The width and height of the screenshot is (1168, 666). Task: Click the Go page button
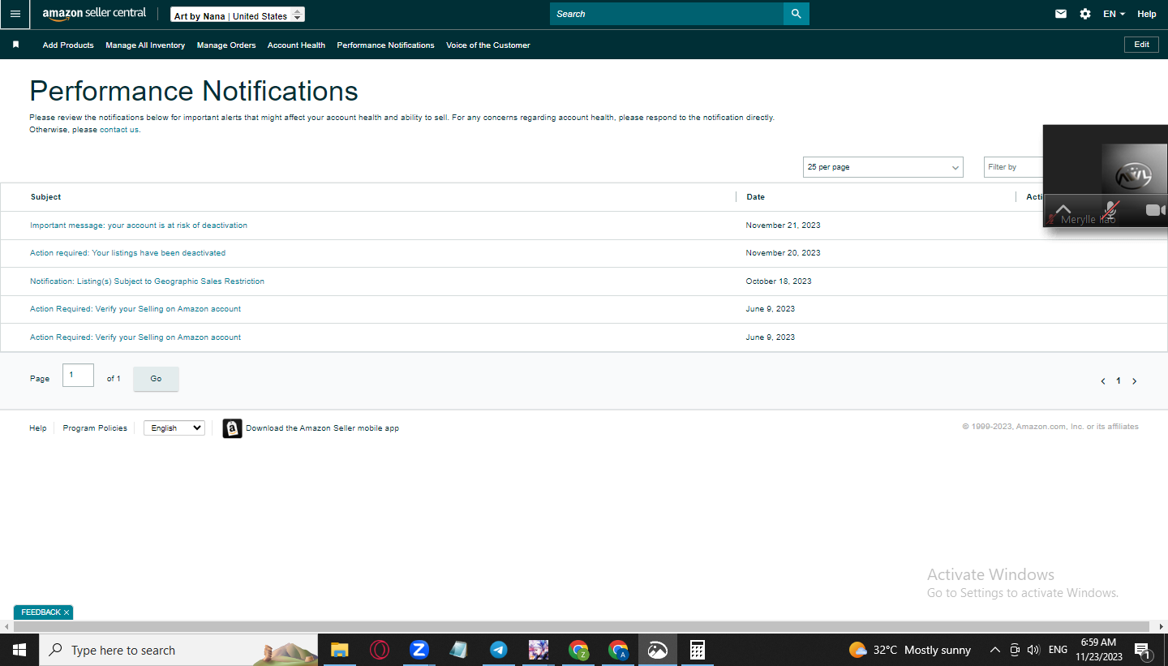[x=156, y=379]
